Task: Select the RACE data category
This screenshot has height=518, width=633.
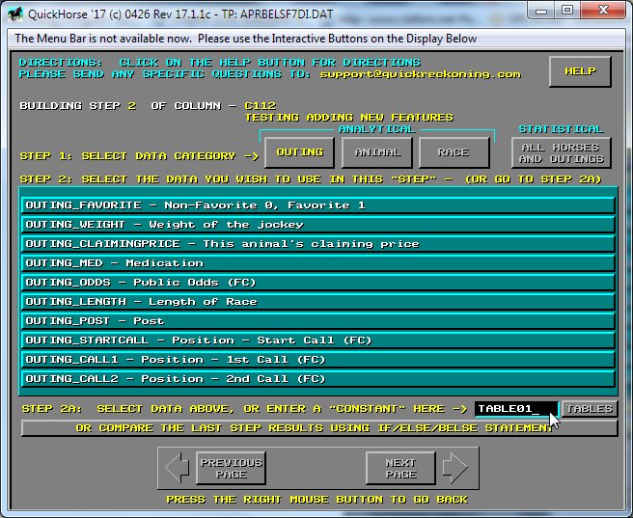Action: 454,152
